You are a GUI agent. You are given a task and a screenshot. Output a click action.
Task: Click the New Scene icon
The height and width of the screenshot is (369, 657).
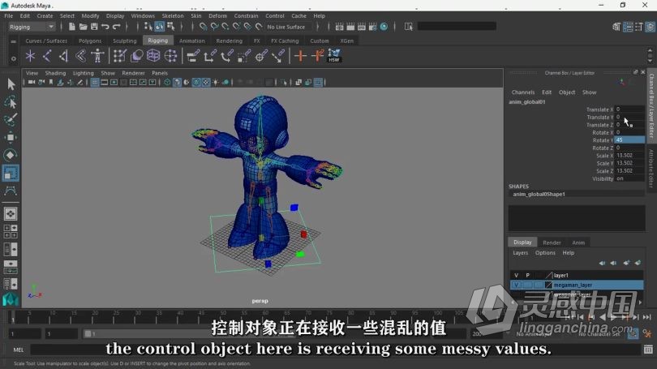72,27
